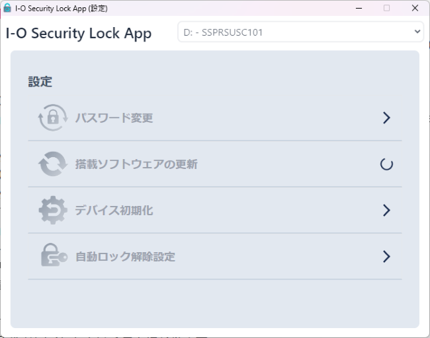Viewport: 430px width, 338px height.
Task: Click the drive selector's down arrow
Action: [417, 31]
